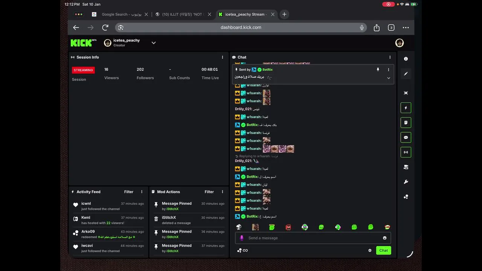
Task: Select the icetea_peachy Stream tab
Action: pyautogui.click(x=246, y=14)
